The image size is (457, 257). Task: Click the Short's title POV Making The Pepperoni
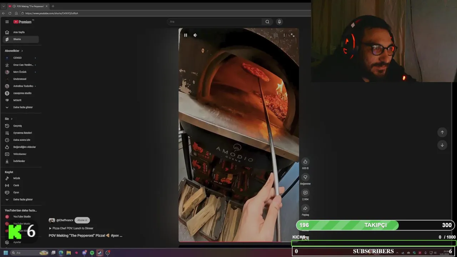85,236
